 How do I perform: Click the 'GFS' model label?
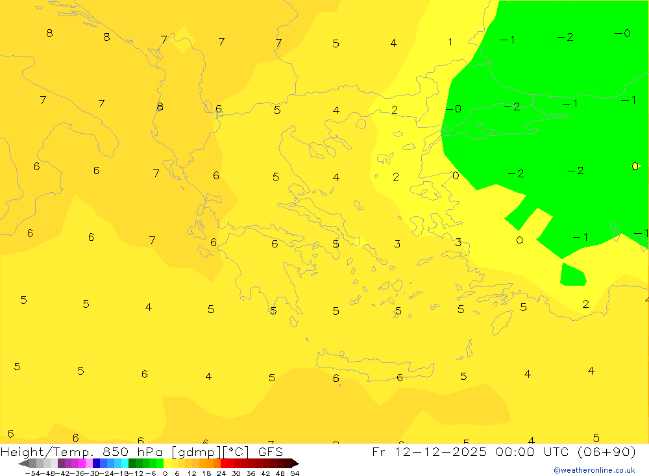[x=271, y=451]
